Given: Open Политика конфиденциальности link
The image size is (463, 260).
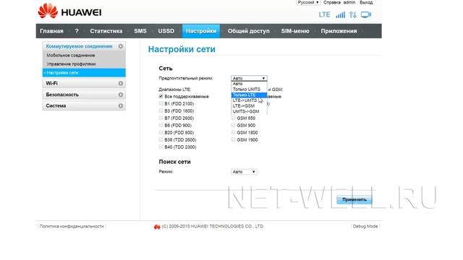Looking at the screenshot, I should pyautogui.click(x=72, y=226).
